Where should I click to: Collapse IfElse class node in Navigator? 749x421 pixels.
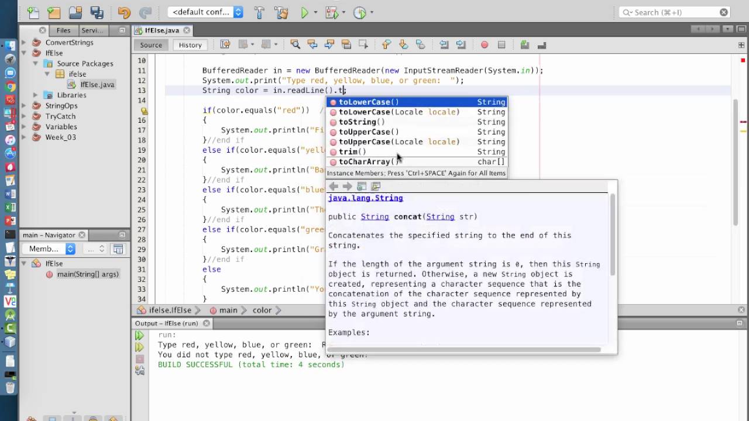pos(25,264)
